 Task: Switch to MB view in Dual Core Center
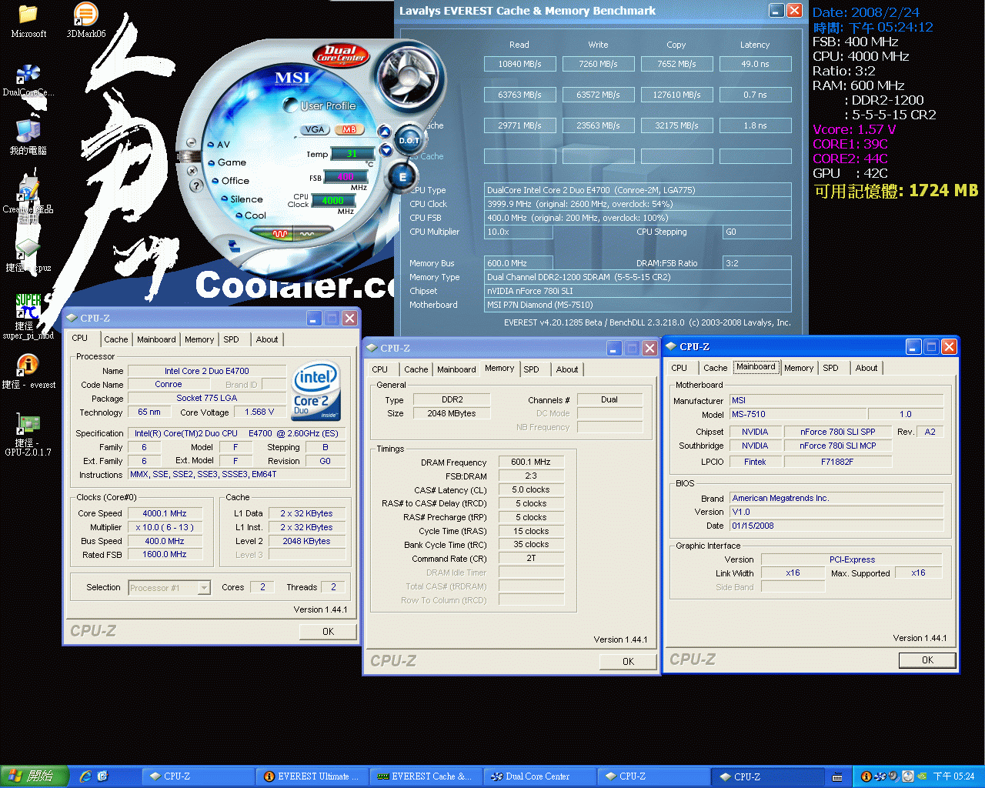(x=348, y=129)
